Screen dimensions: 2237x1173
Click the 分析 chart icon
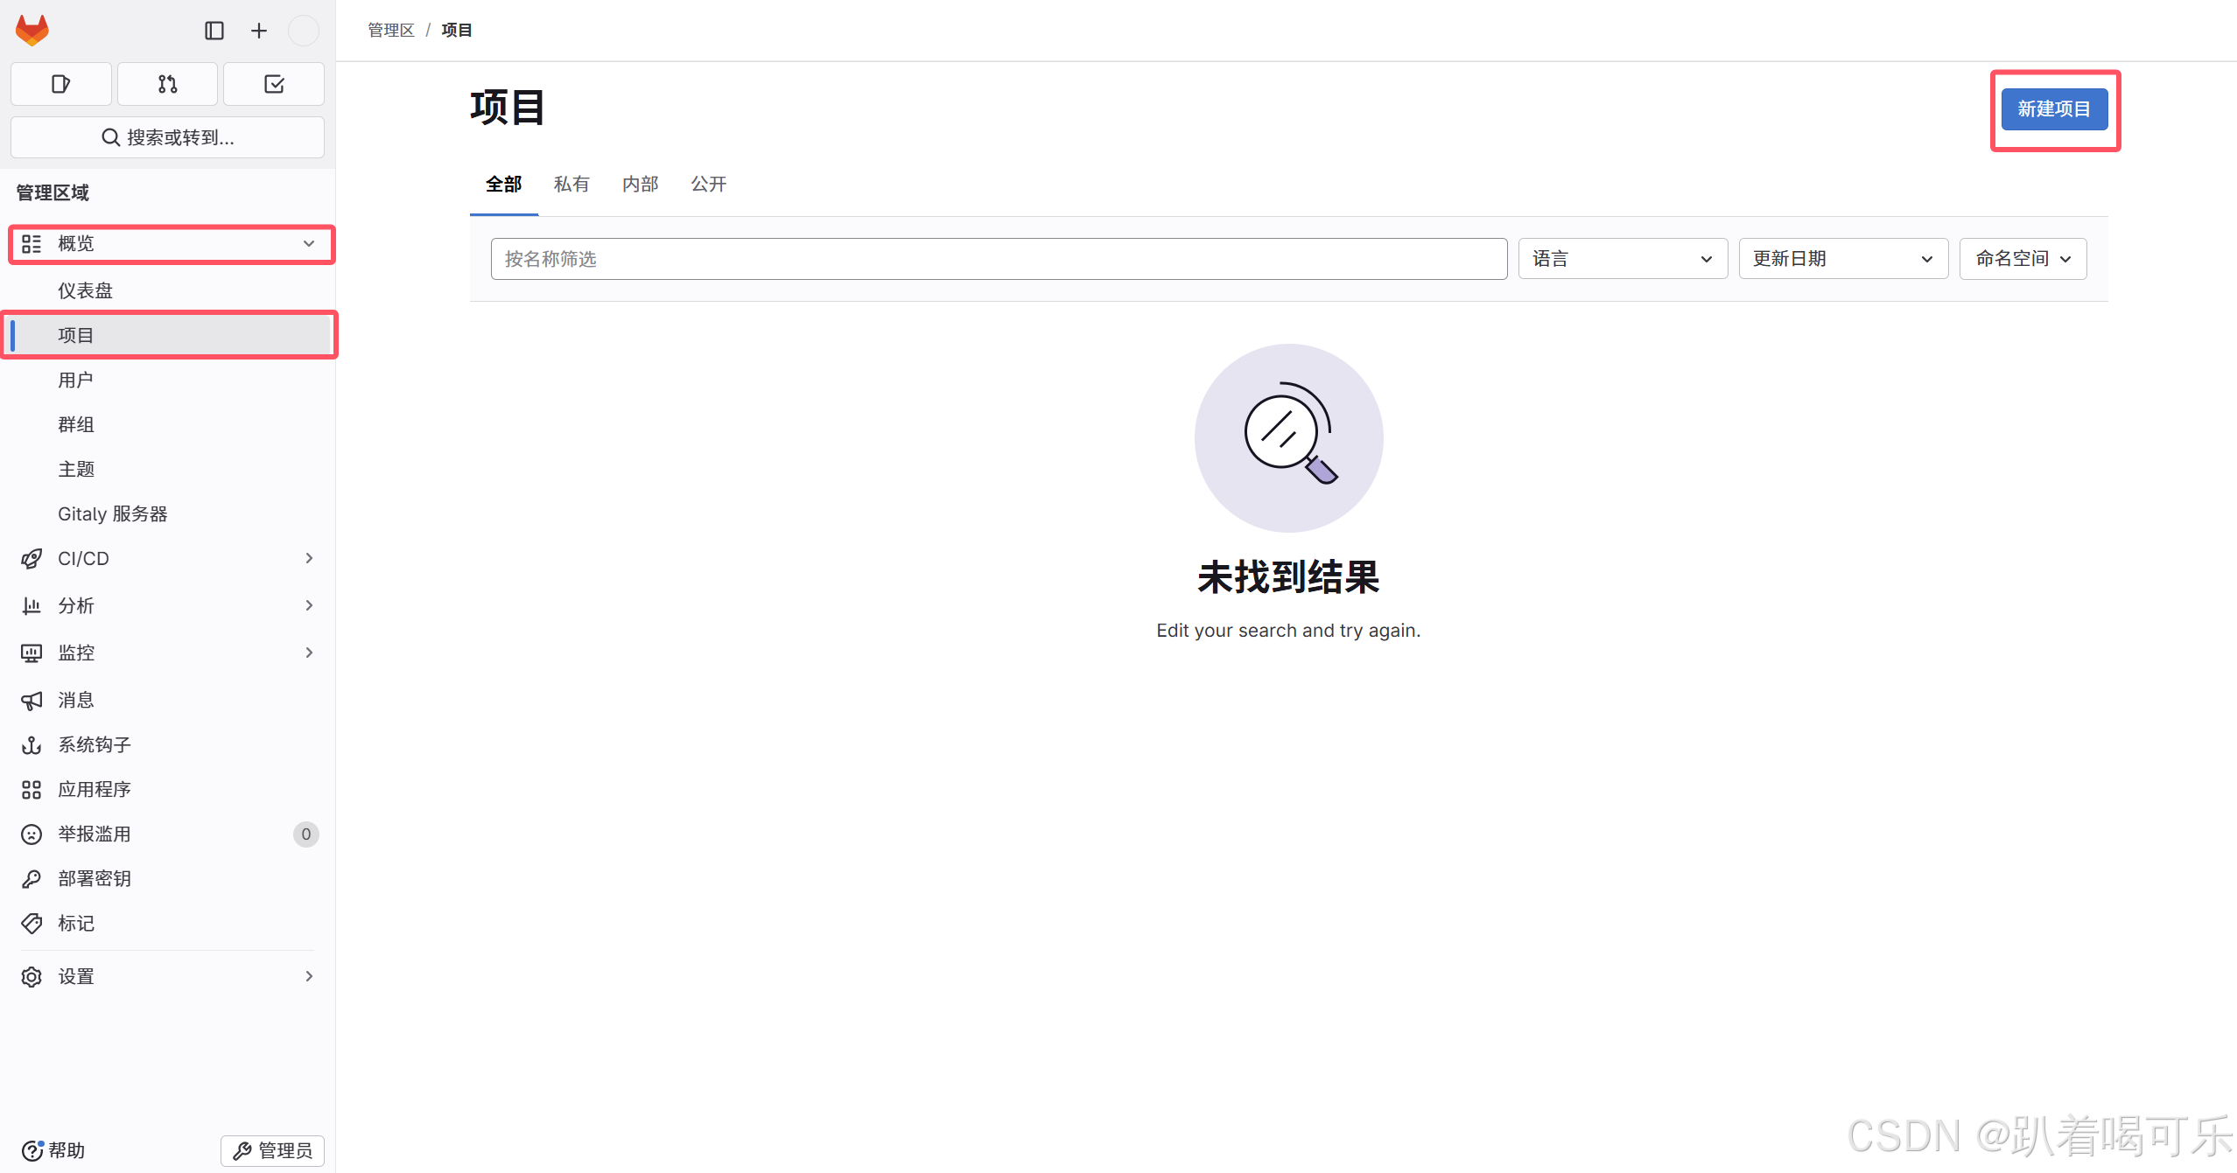(x=32, y=605)
